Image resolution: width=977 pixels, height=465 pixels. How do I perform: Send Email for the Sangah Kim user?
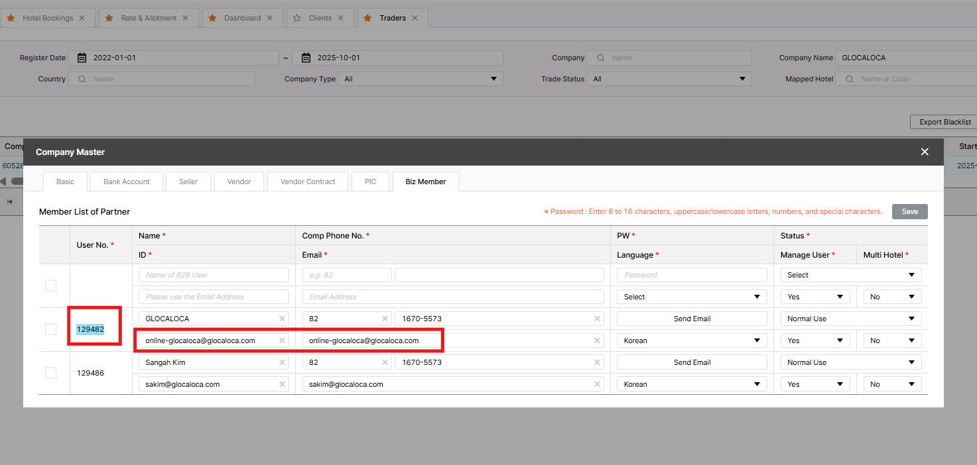[692, 362]
